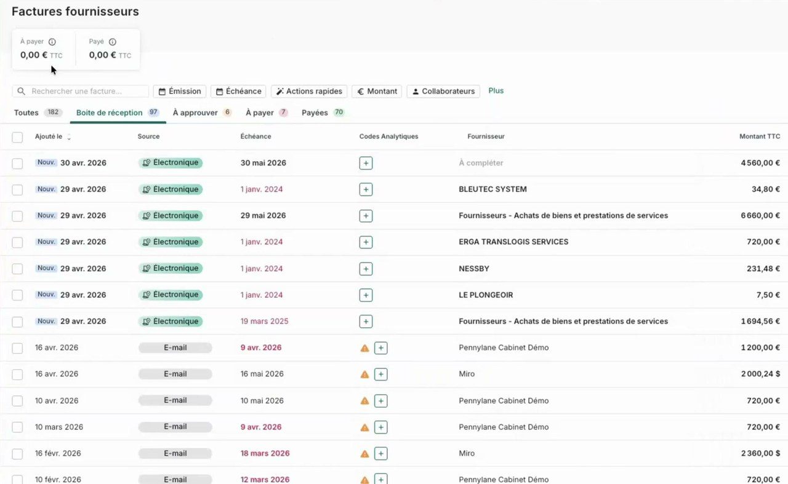Click the info icon next to À payer

click(52, 42)
